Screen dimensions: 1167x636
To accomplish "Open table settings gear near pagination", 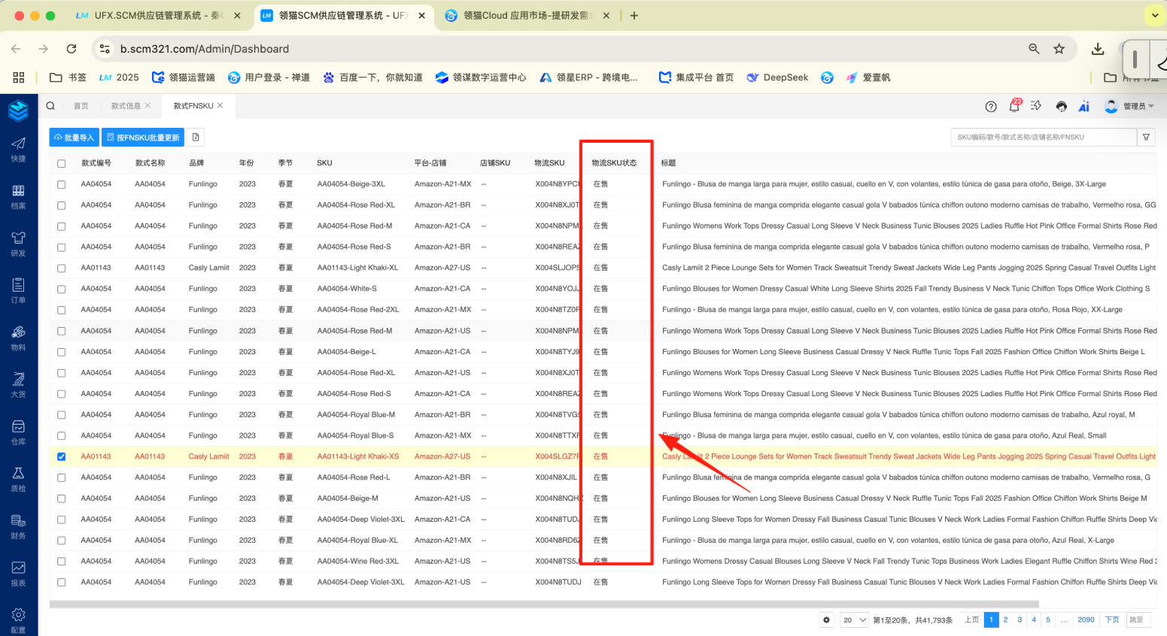I will pos(826,620).
